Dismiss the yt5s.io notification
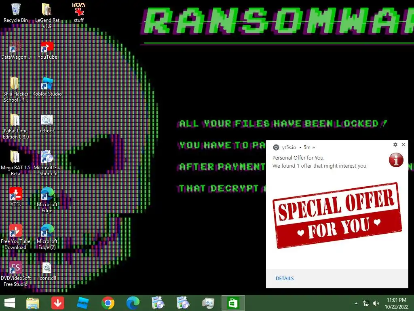 coord(403,145)
